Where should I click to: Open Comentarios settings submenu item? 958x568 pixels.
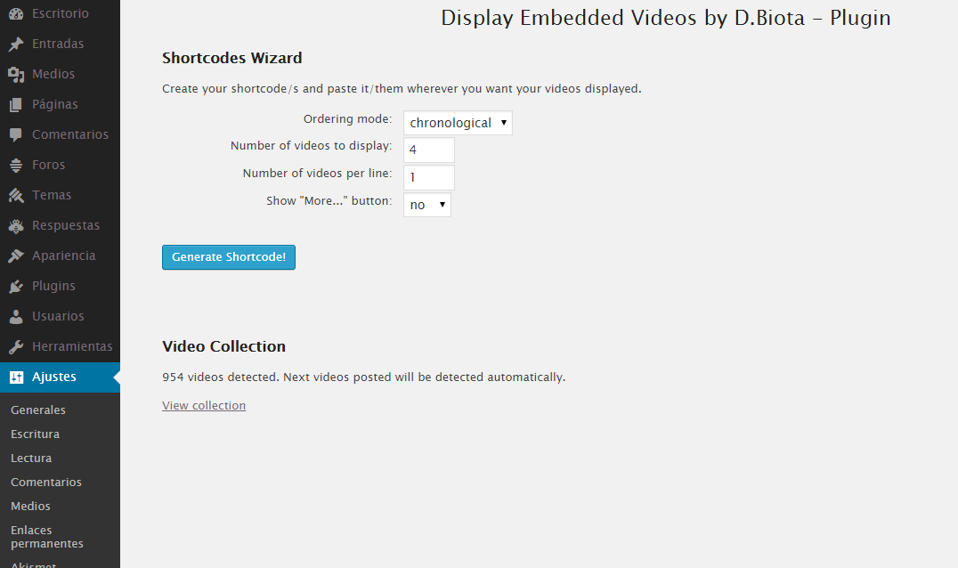(x=45, y=483)
